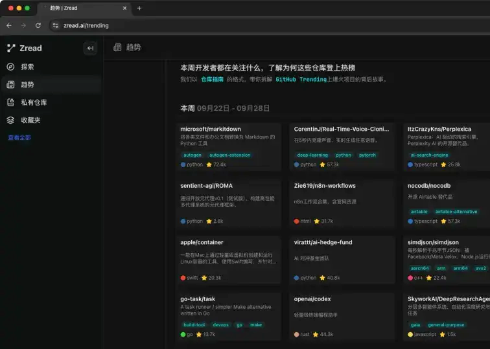Click the newspaper icon beside sidebar 趋势
The width and height of the screenshot is (490, 349).
tap(10, 85)
